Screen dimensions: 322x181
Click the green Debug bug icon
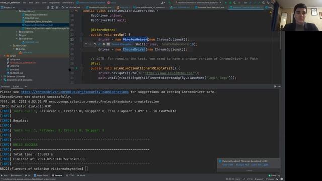pyautogui.click(x=230, y=3)
